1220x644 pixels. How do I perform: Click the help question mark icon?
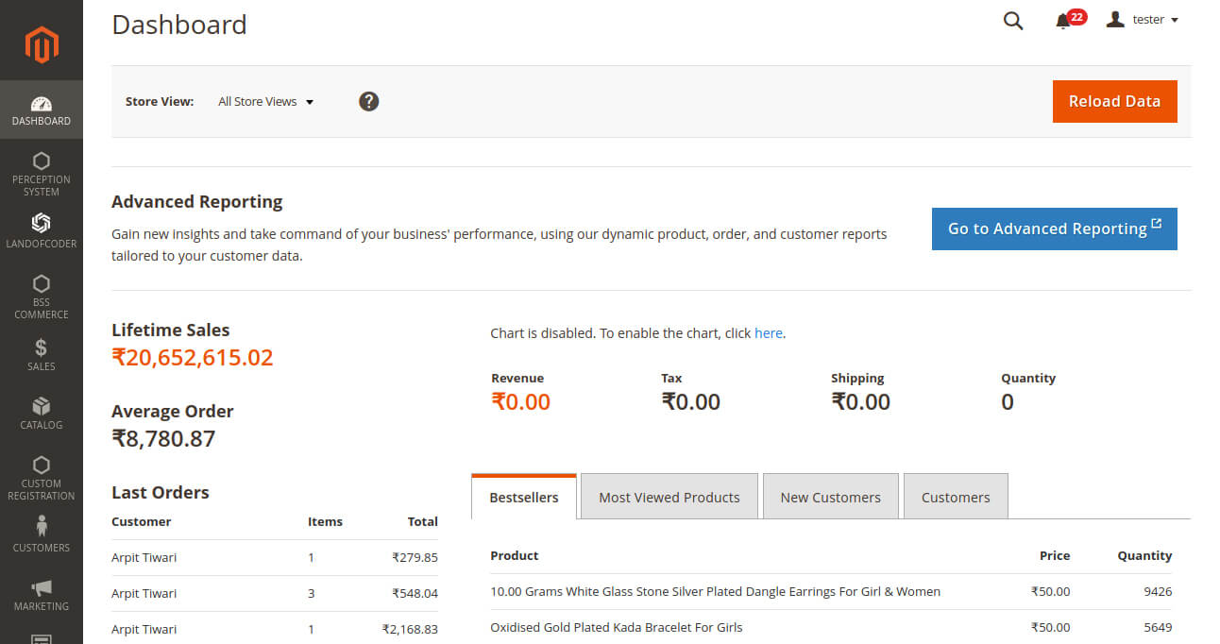click(368, 101)
